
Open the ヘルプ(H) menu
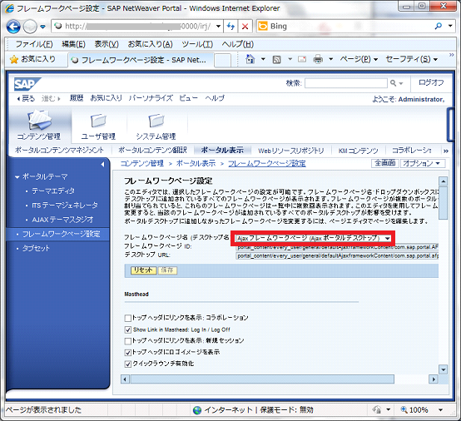[237, 44]
